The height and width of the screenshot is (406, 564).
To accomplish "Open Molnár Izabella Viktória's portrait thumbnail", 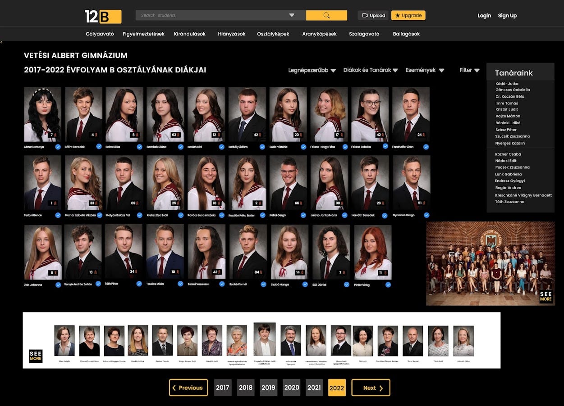I will pos(83,183).
